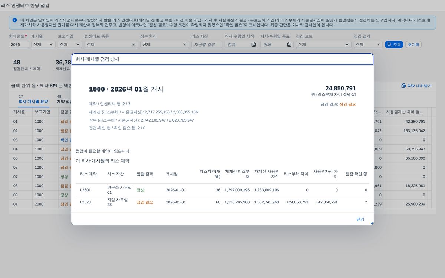Viewport: 445px width, 278px height.
Task: Click the 24,850,791 total figure in the dialog header
Action: (x=340, y=88)
